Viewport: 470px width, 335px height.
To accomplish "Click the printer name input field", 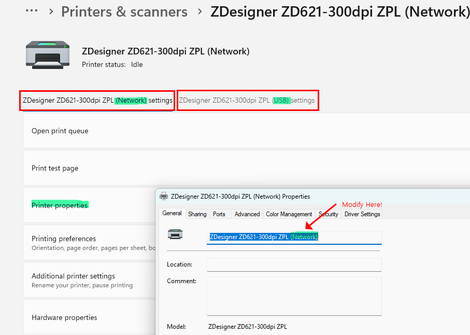I will [294, 237].
